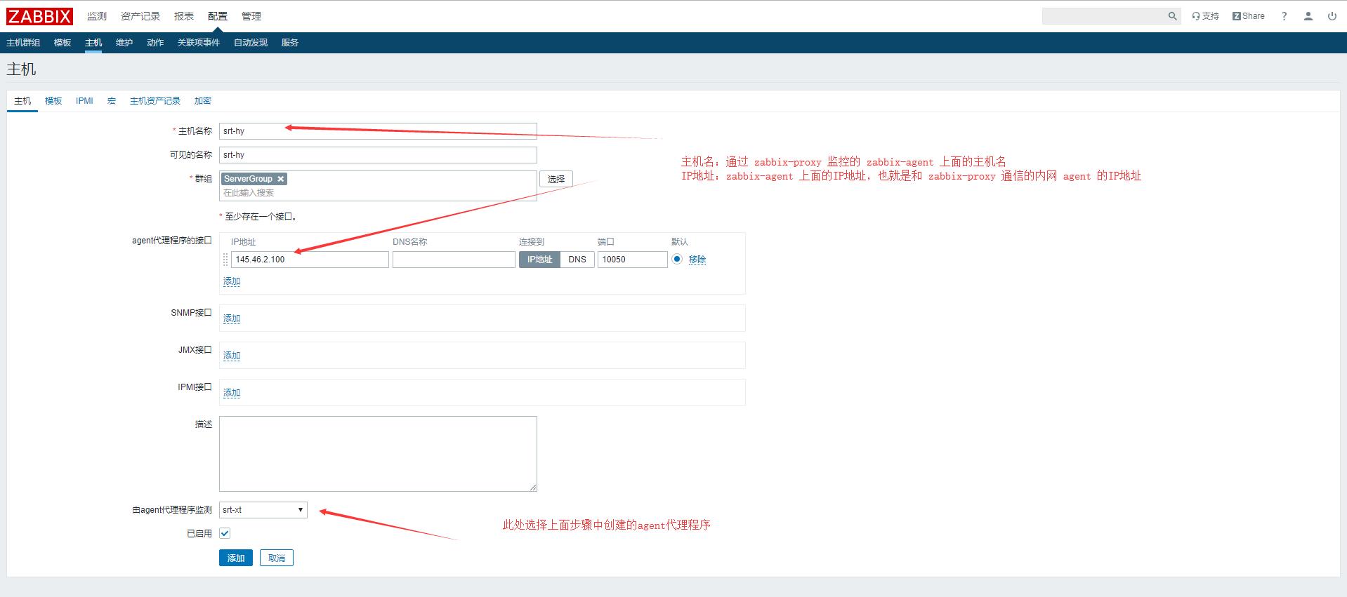
Task: Select the 模板 form tab
Action: pos(53,101)
